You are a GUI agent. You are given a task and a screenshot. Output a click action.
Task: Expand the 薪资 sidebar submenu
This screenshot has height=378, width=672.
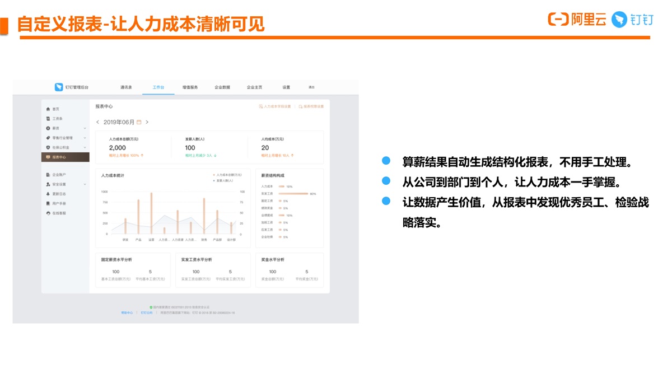point(85,128)
